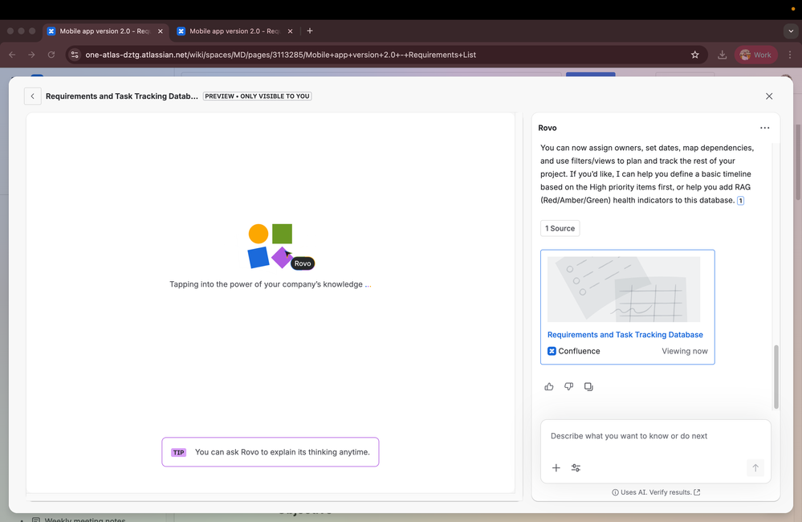Click the browser downloads icon
The image size is (802, 522).
point(722,55)
